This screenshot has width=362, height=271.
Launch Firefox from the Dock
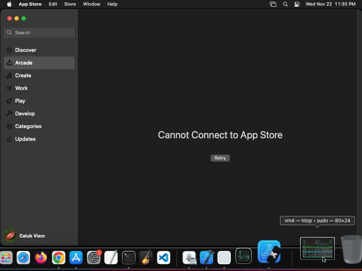pos(41,258)
